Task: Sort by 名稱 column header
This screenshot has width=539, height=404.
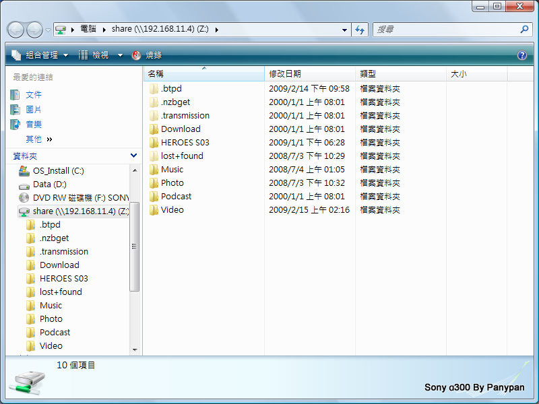Action: pos(204,73)
